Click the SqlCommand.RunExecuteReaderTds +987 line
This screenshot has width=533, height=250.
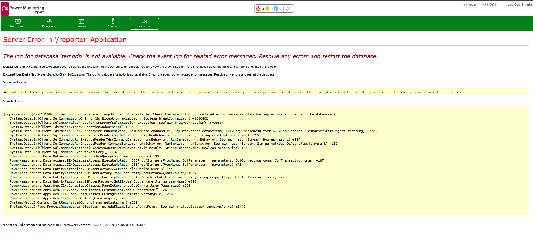pos(155,139)
